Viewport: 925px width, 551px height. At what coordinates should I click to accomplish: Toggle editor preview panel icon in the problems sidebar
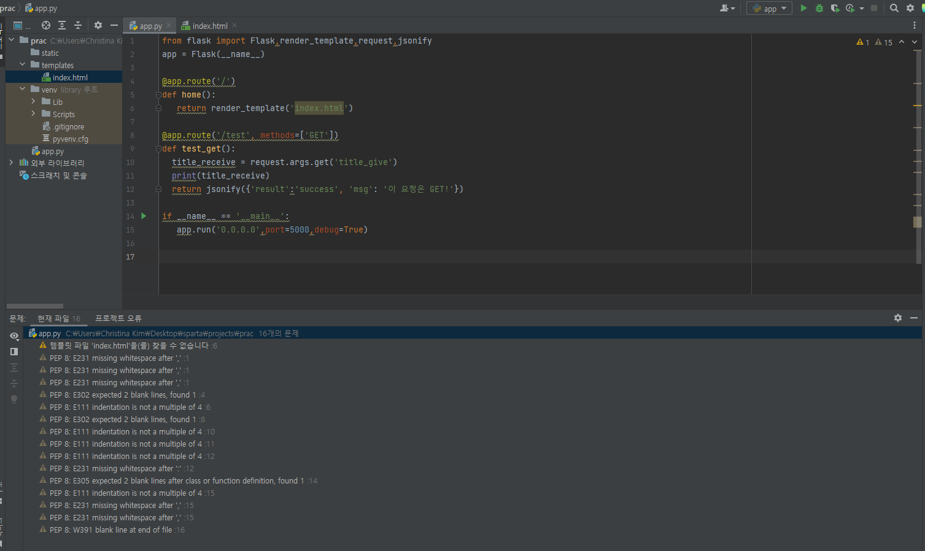pyautogui.click(x=14, y=352)
